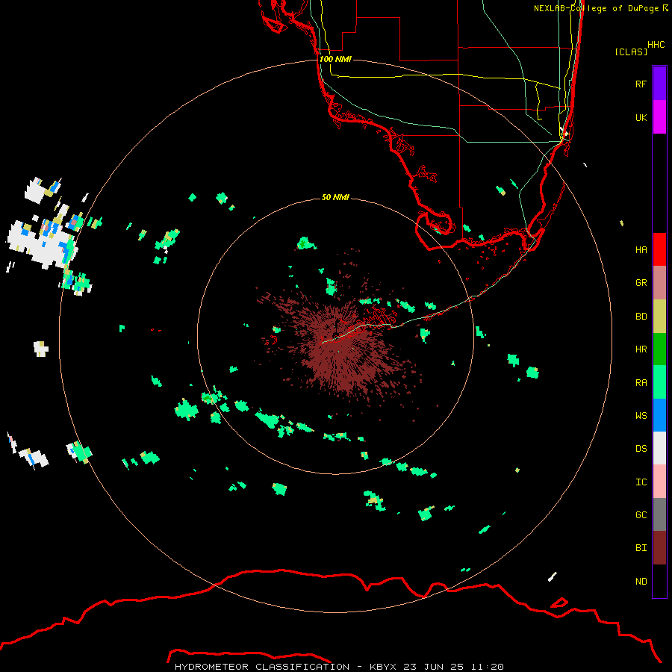
Task: Click the BI brown legend swatch
Action: point(659,548)
